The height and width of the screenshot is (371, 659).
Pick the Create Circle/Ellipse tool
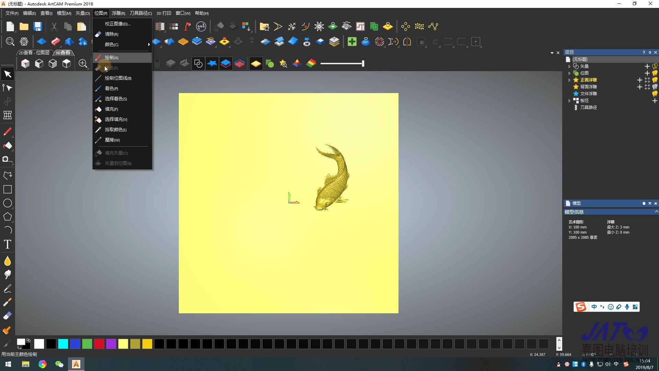pyautogui.click(x=8, y=203)
